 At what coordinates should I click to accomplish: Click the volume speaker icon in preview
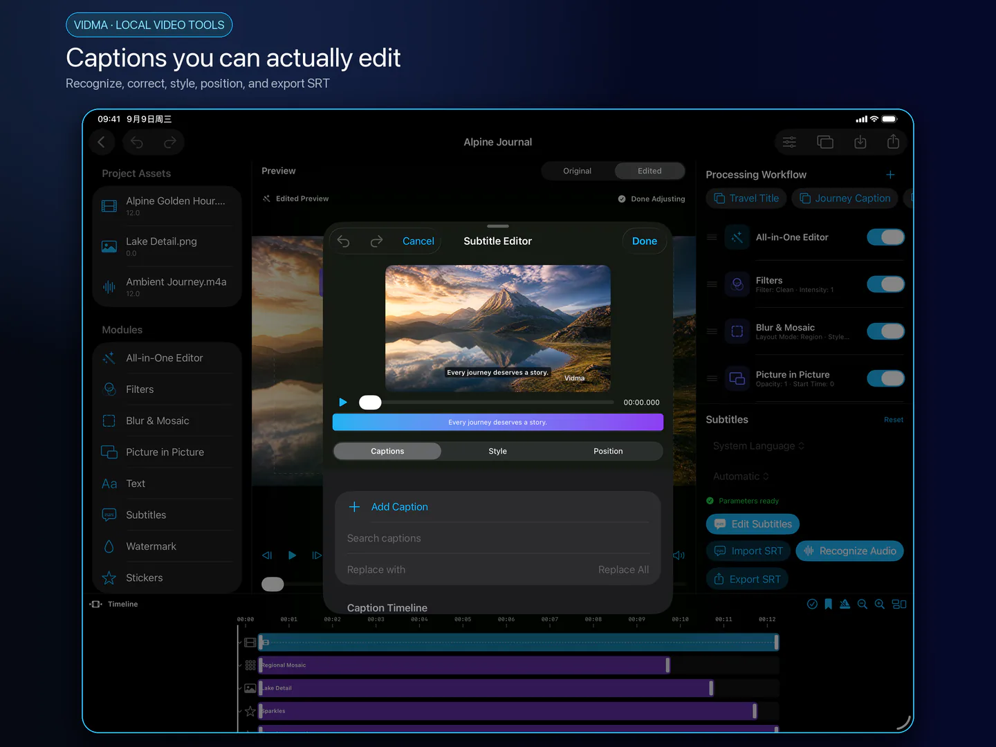pyautogui.click(x=679, y=555)
